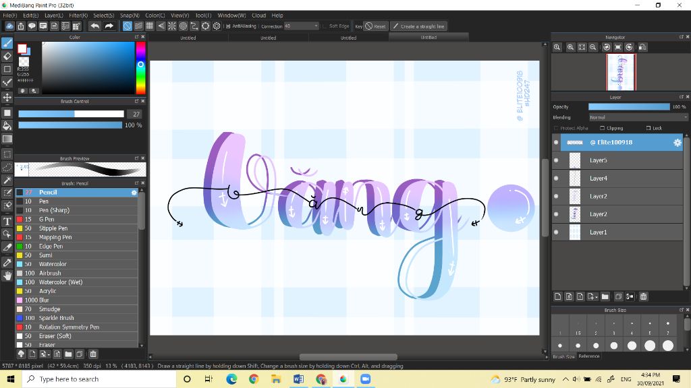Tick the Protect Alpha checkbox
The height and width of the screenshot is (388, 691).
click(556, 128)
